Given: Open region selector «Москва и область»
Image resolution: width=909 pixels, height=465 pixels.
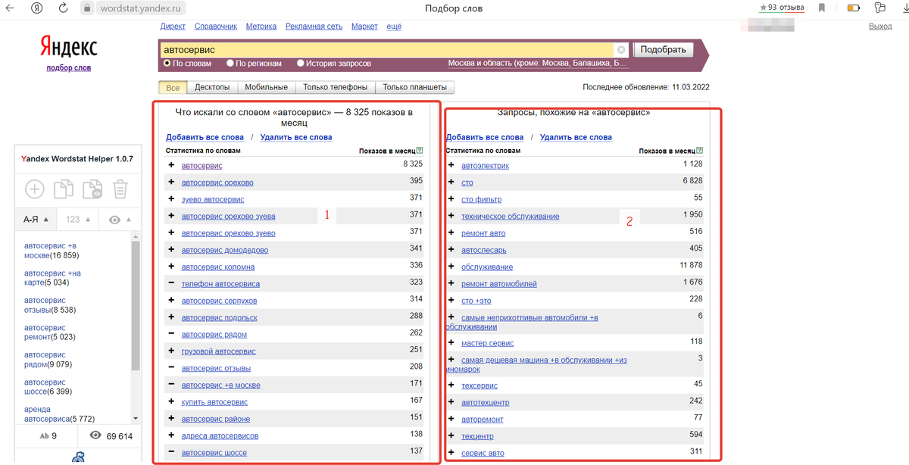Looking at the screenshot, I should point(538,64).
